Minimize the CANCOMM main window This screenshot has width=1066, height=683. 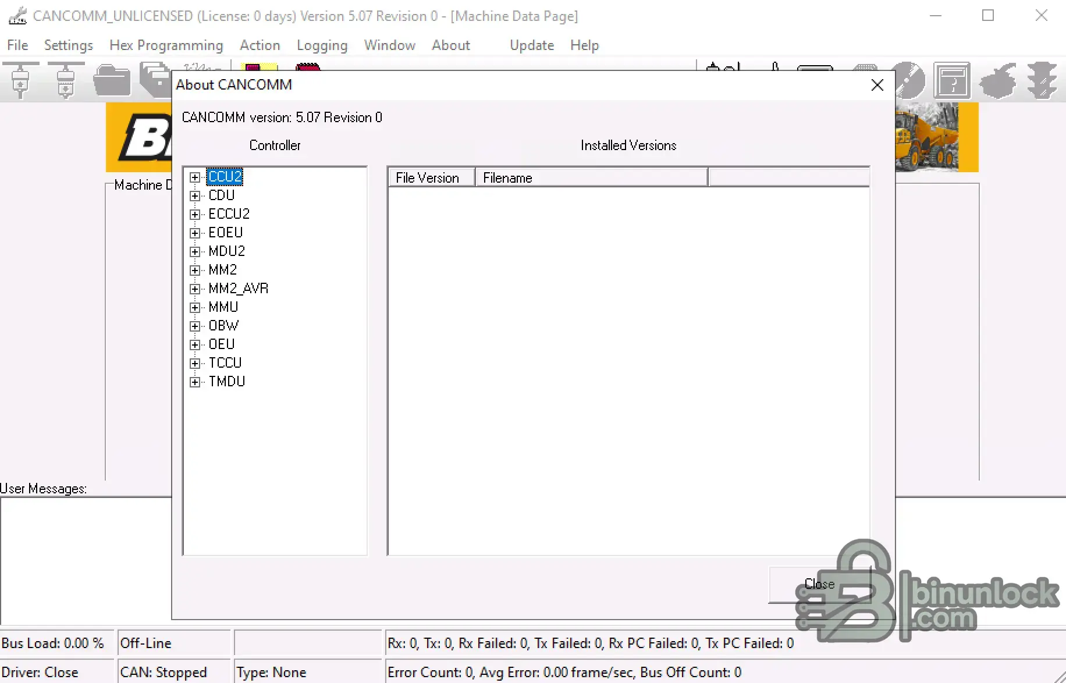(936, 16)
